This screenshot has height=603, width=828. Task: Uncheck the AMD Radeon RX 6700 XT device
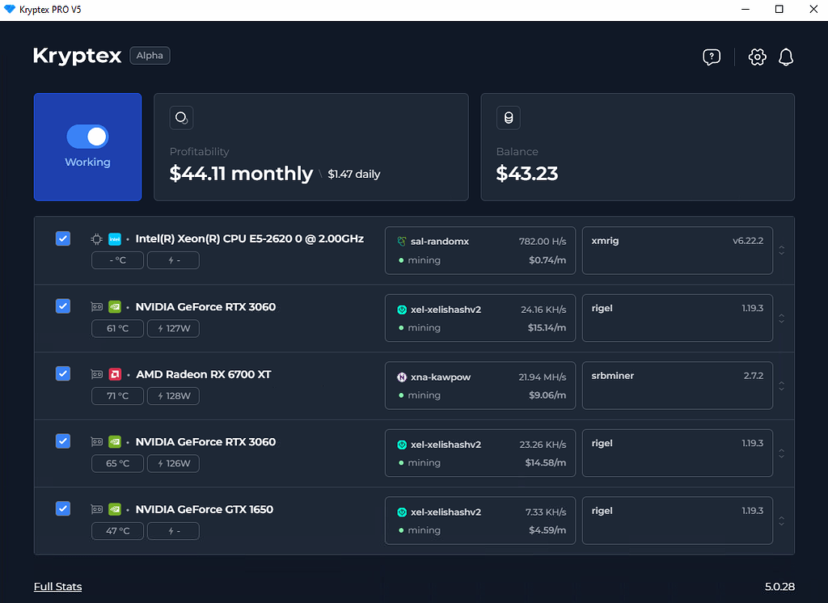coord(62,373)
